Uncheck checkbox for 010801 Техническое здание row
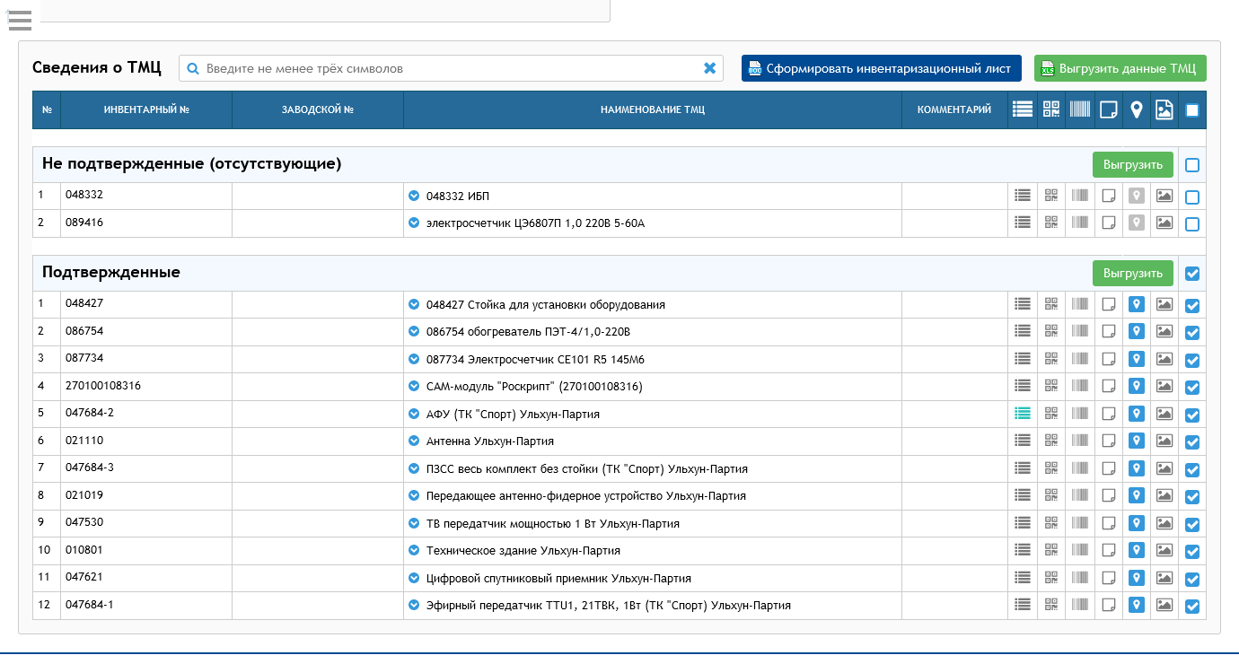The height and width of the screenshot is (664, 1239). click(x=1192, y=552)
